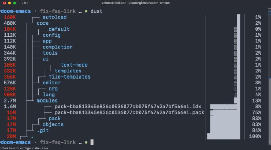Click the block cursor at the bottom prompt
The width and height of the screenshot is (271, 150).
pyautogui.click(x=92, y=142)
